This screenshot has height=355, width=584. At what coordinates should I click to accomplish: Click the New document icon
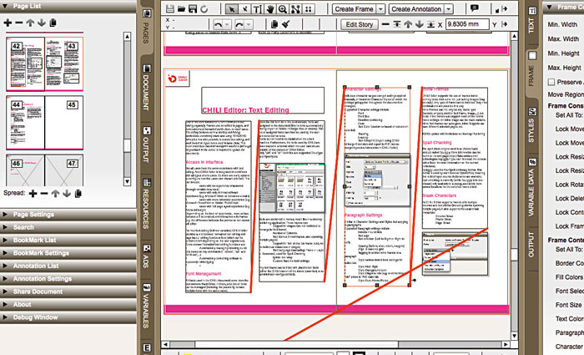pos(170,9)
